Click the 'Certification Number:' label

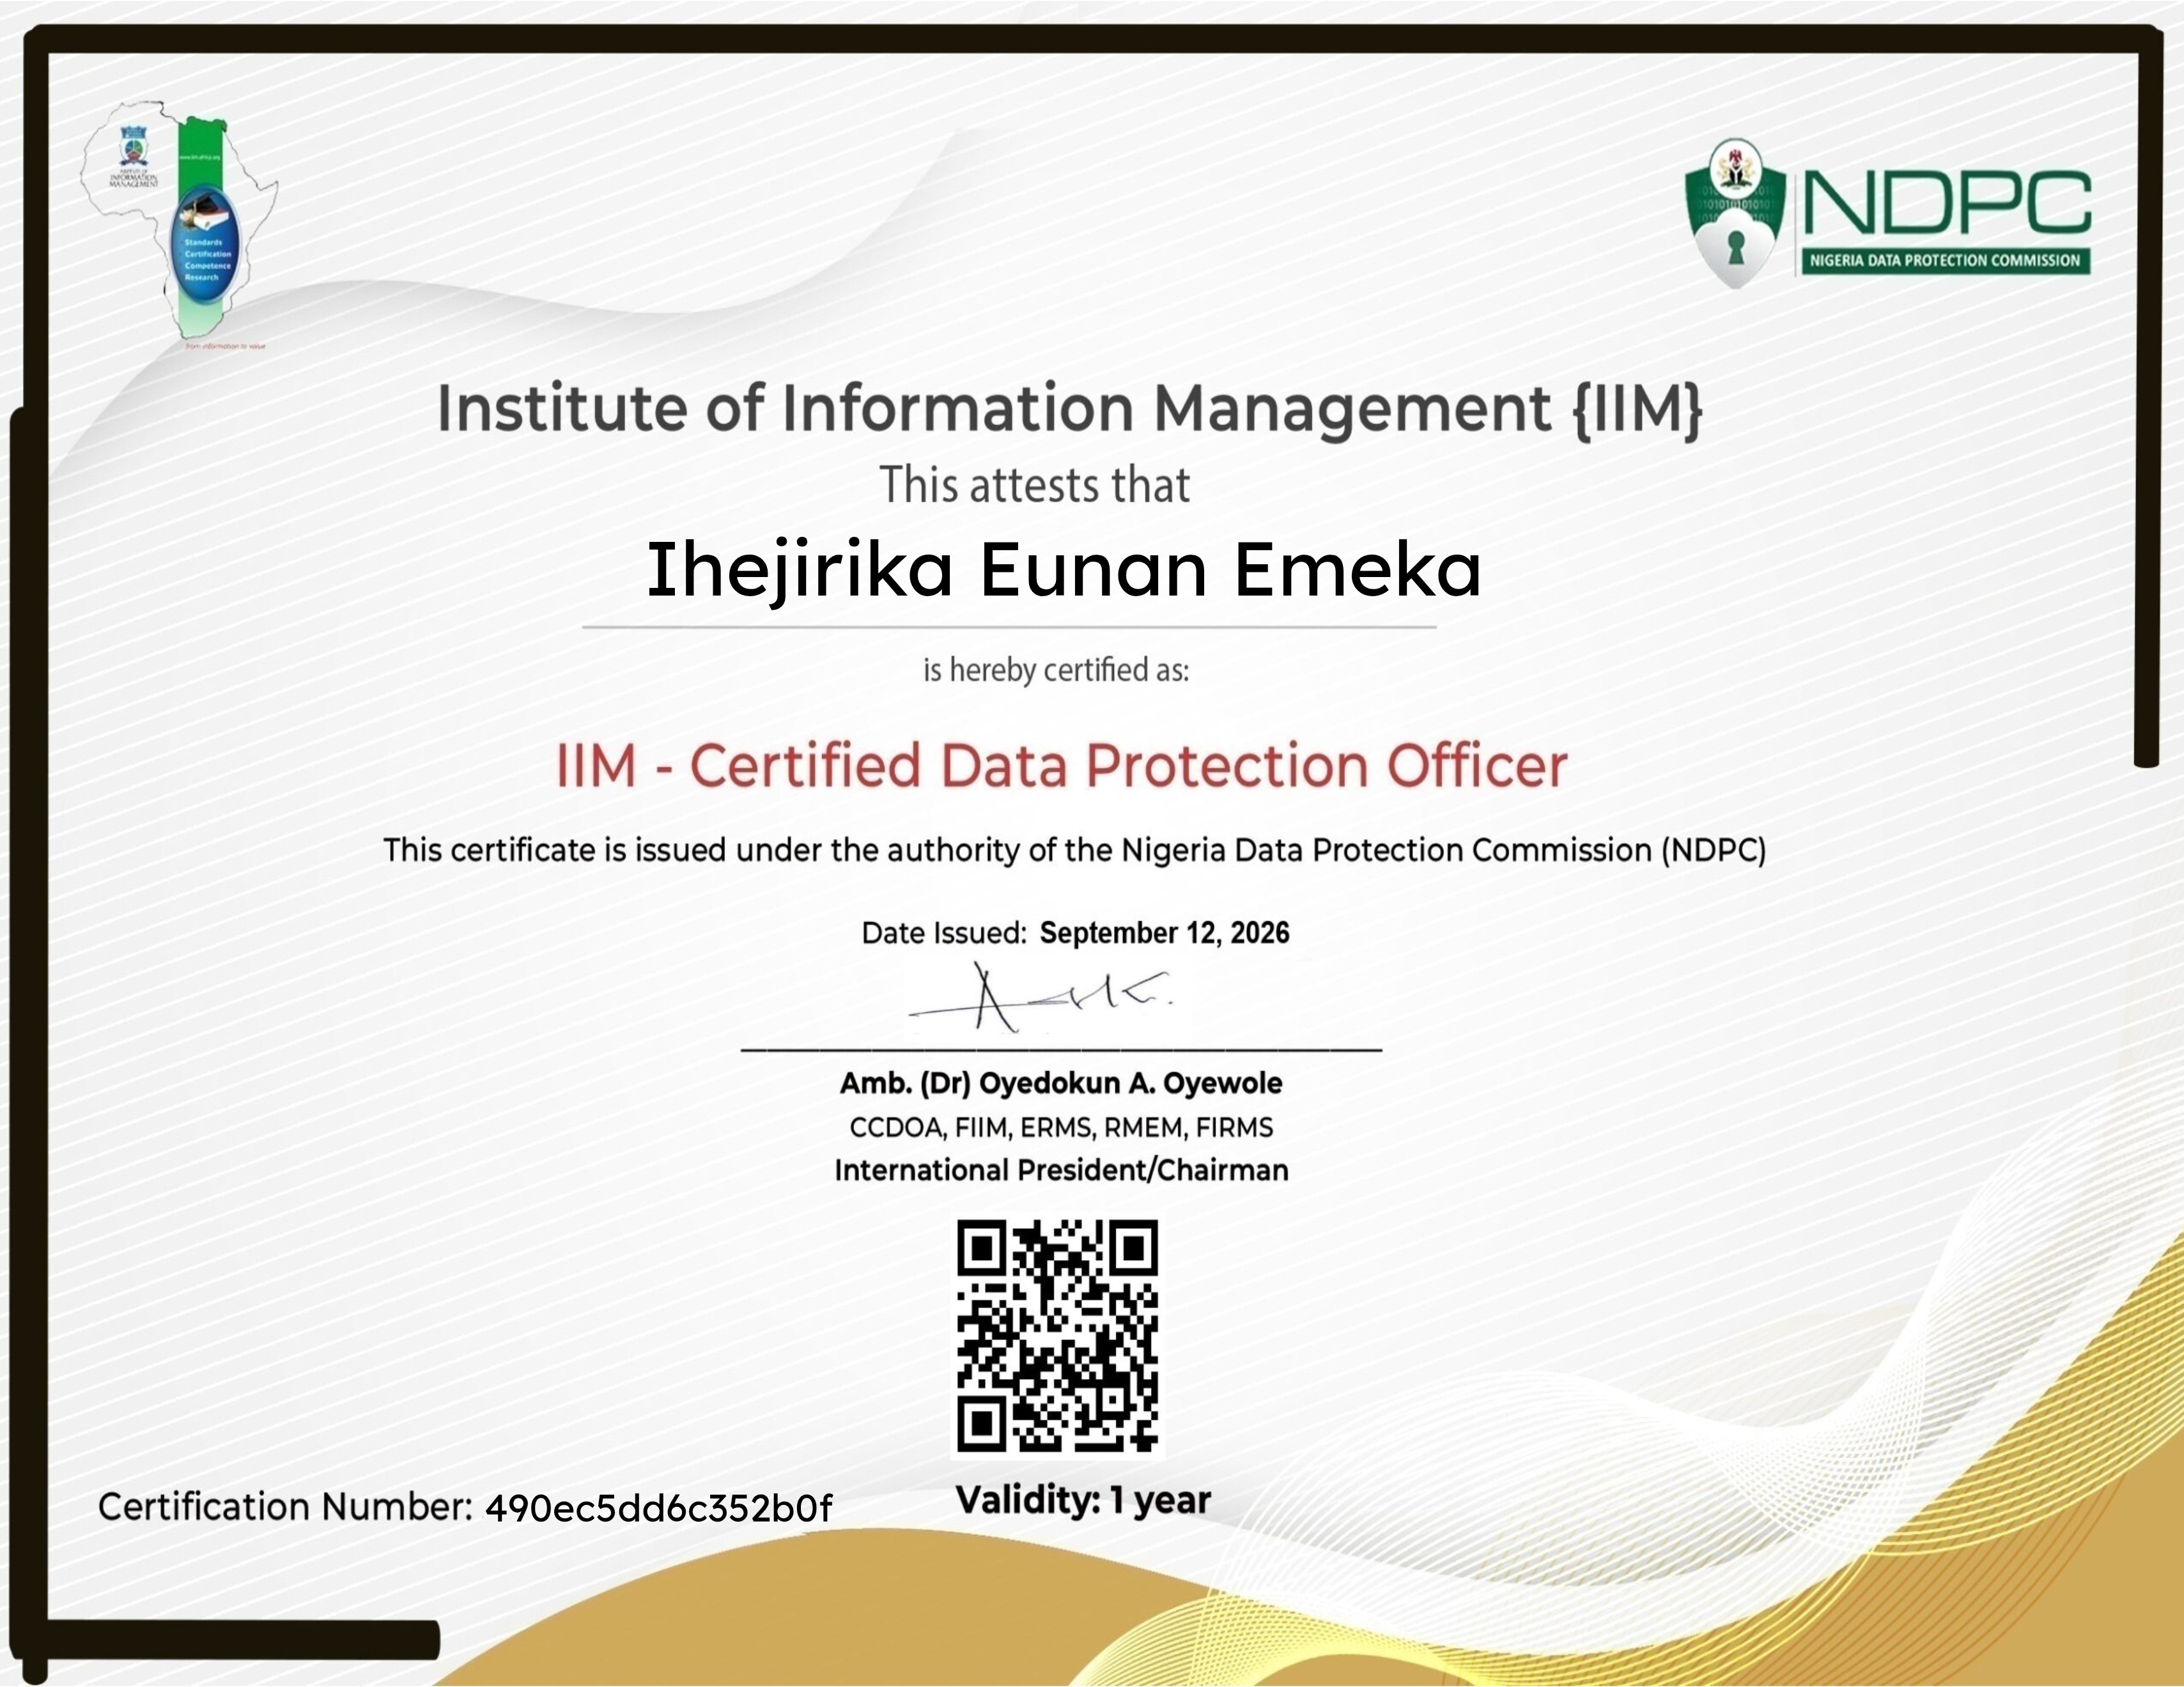click(285, 1507)
